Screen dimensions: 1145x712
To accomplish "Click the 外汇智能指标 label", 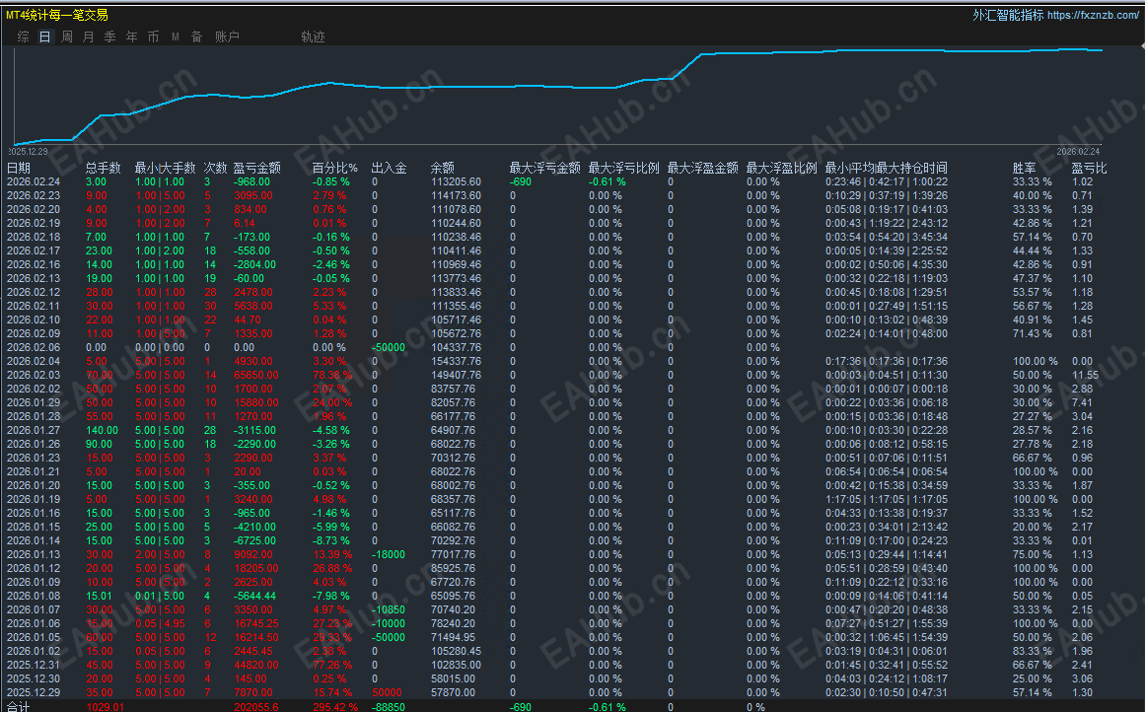I will [1008, 15].
